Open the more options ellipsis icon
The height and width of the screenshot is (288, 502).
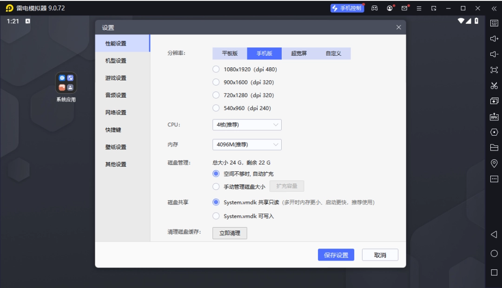coord(494,179)
